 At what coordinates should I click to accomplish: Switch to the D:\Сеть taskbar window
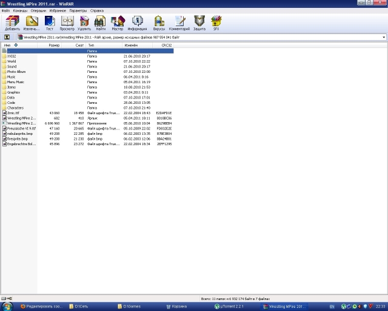pyautogui.click(x=79, y=307)
